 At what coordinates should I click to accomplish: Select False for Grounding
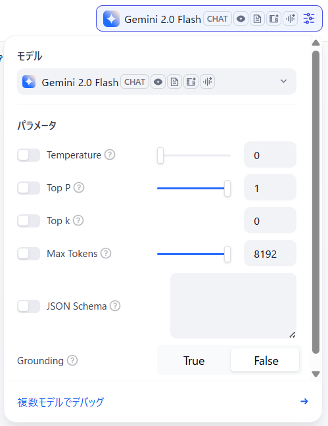(x=265, y=360)
